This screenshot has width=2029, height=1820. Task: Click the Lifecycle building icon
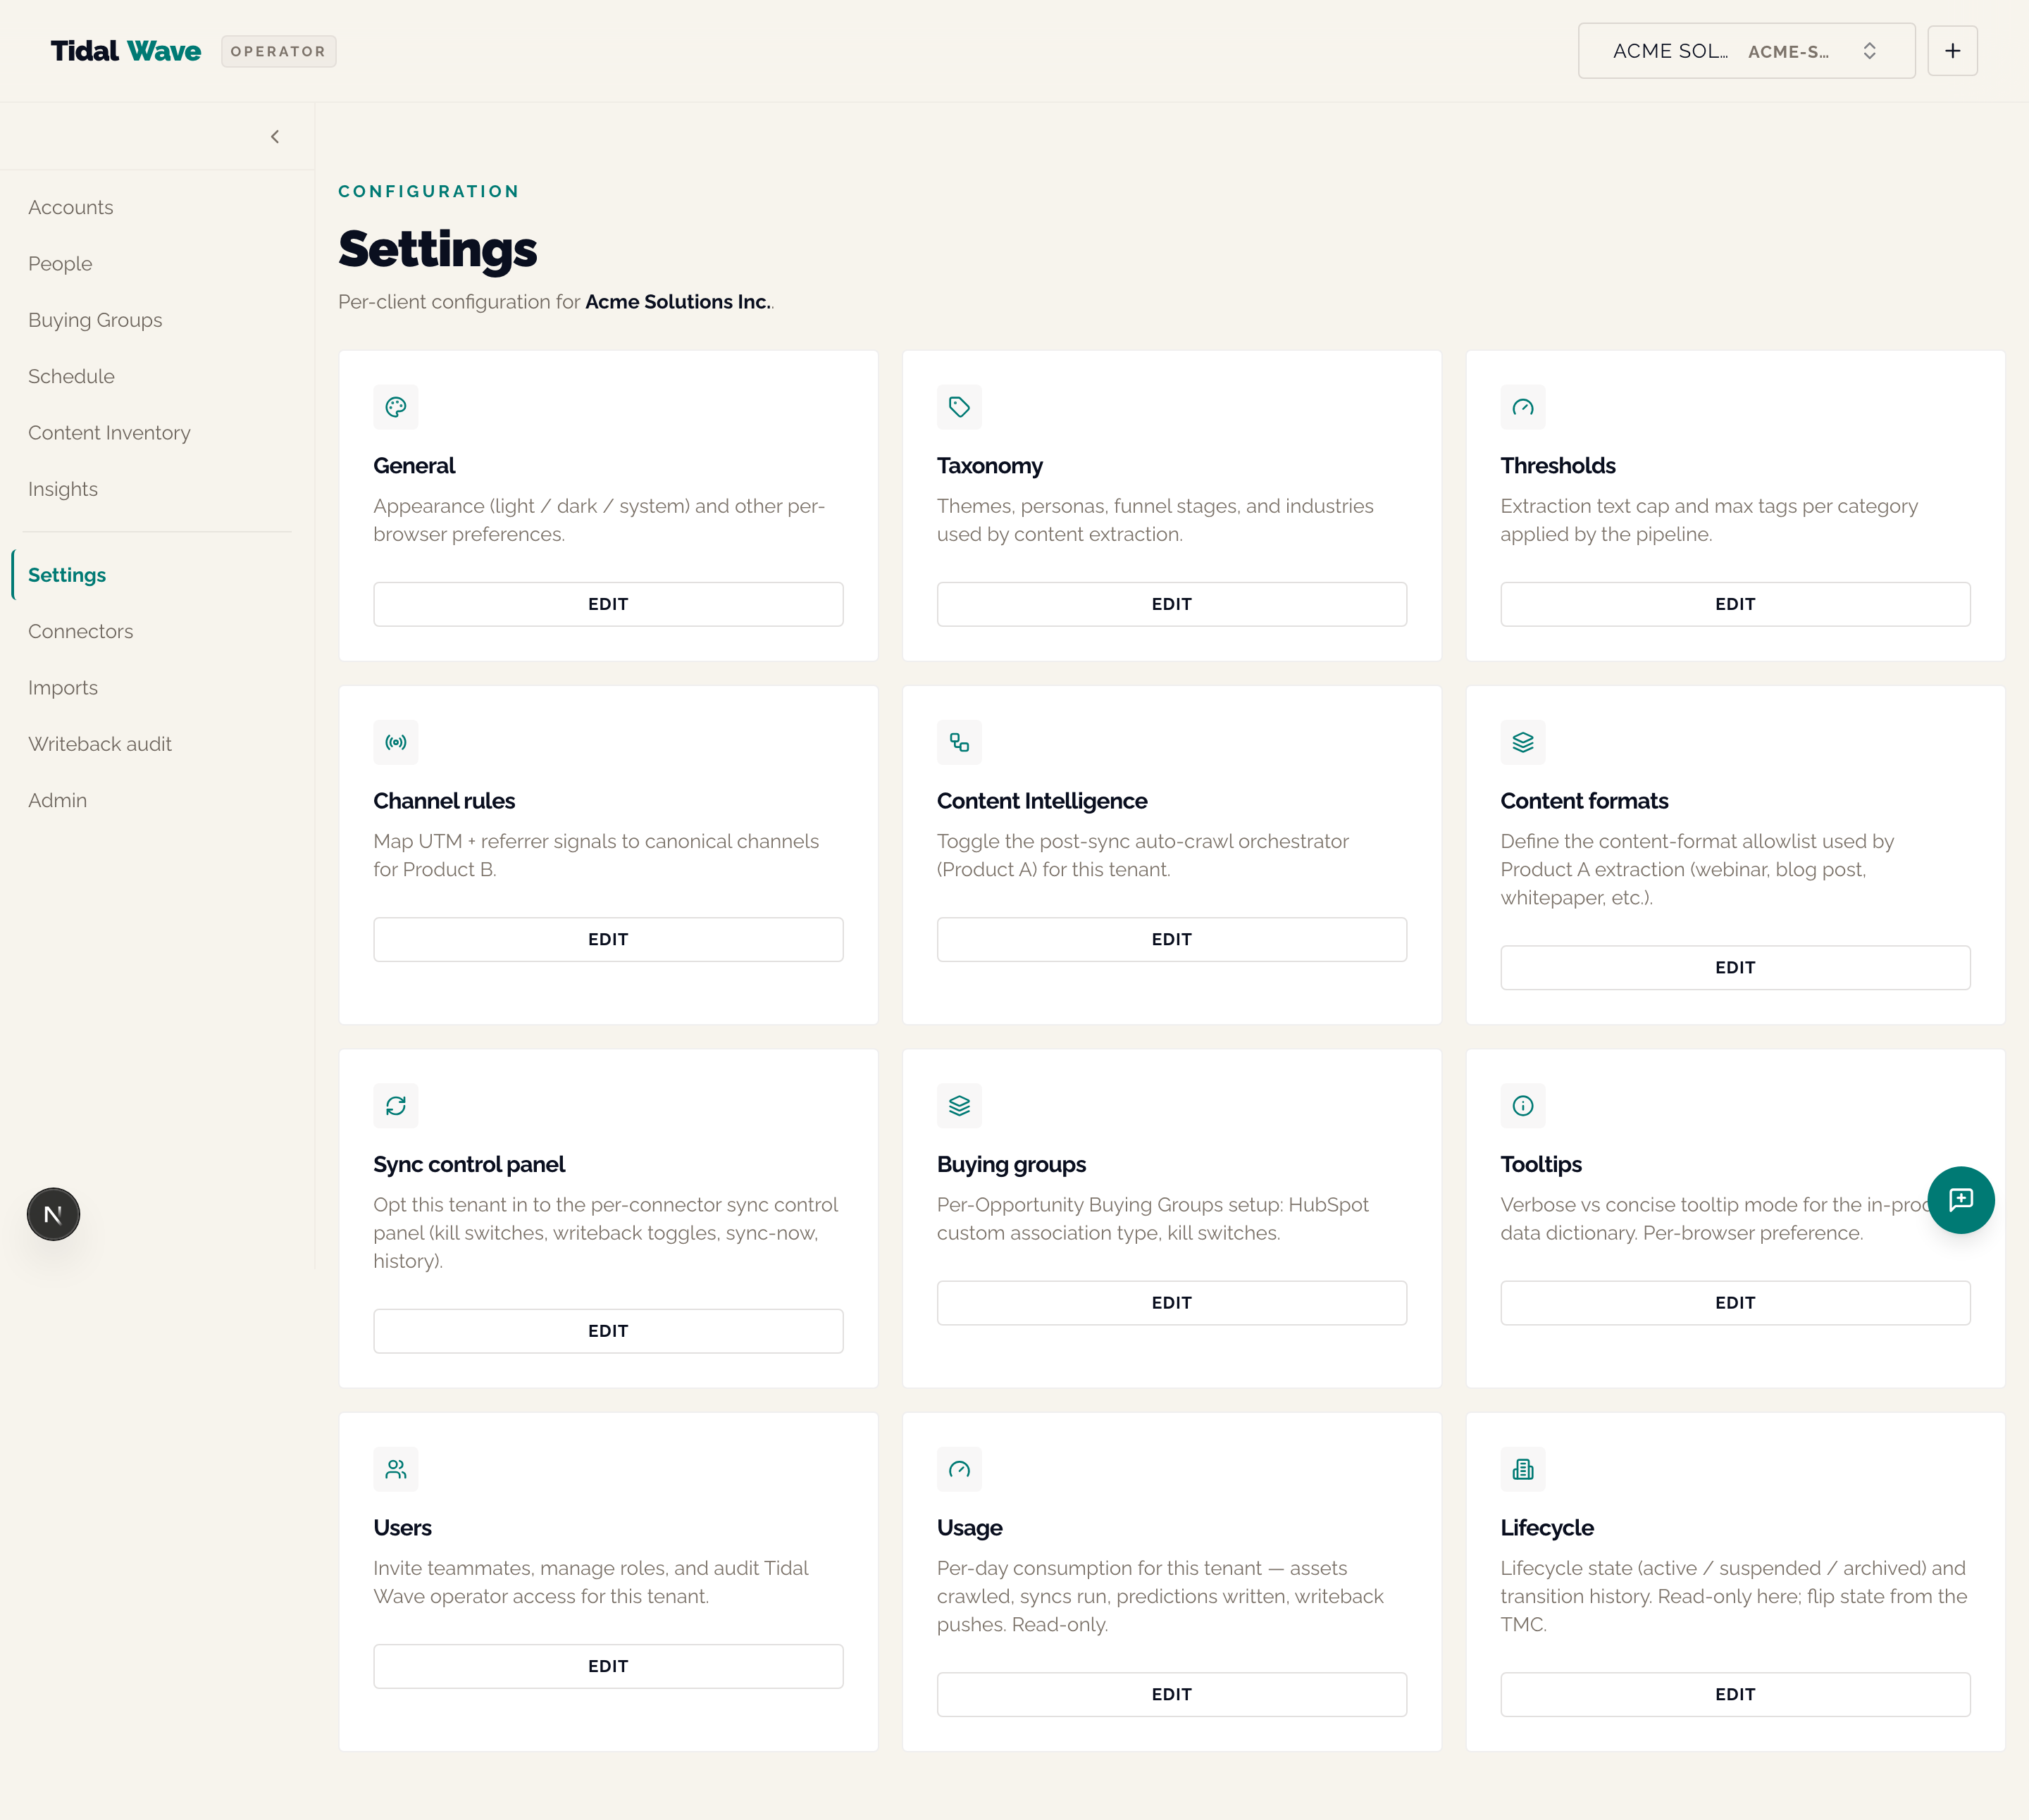click(x=1523, y=1469)
